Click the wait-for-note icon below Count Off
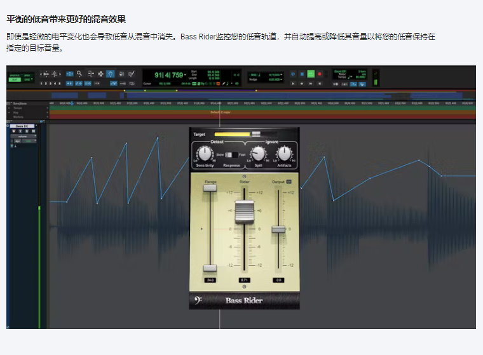 [336, 84]
